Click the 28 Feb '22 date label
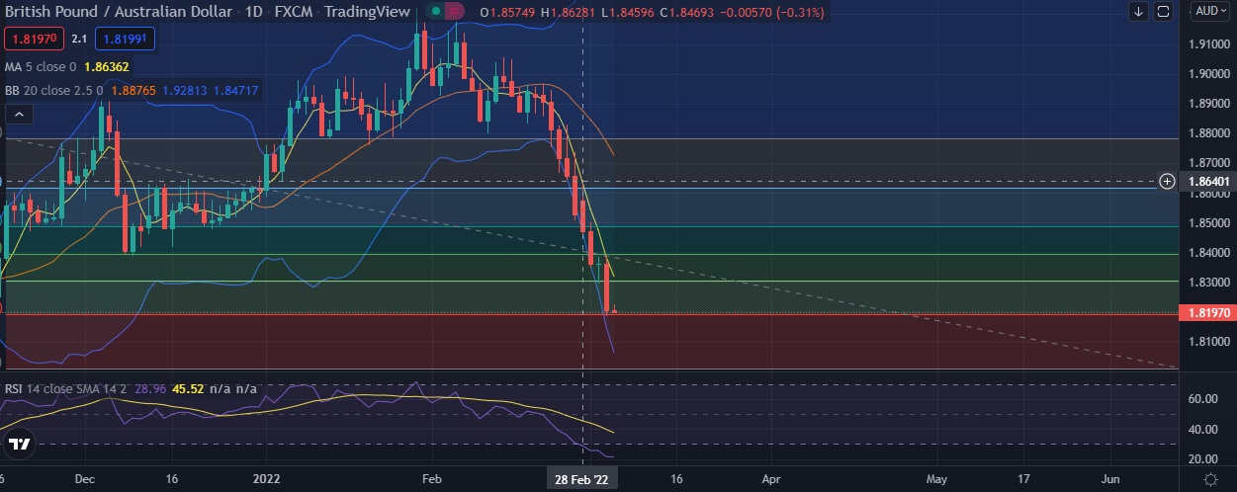The image size is (1237, 492). click(x=583, y=478)
